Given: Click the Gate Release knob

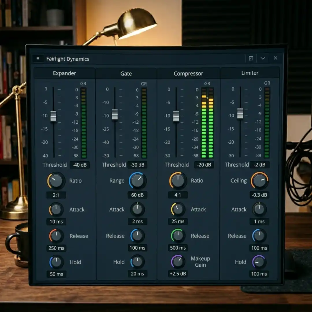Looking at the screenshot, I should click(137, 236).
